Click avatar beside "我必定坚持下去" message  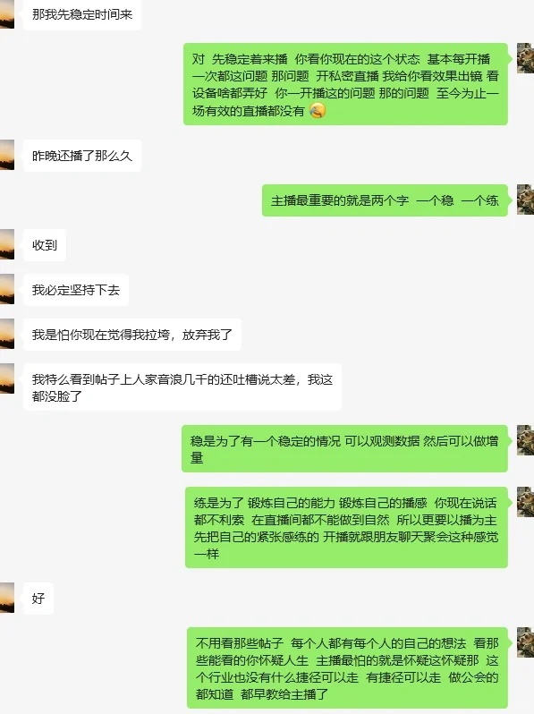7,289
